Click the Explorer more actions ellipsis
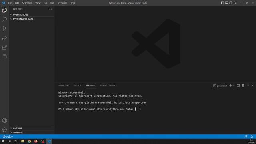Screen dimensions: 256x144 pos(50,9)
